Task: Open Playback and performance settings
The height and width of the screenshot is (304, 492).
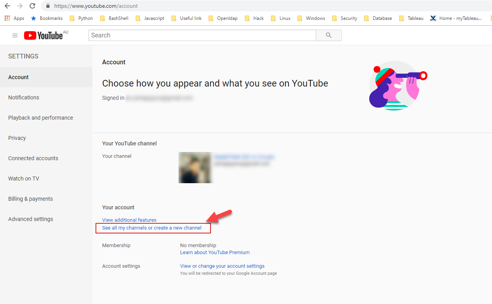Action: point(46,118)
